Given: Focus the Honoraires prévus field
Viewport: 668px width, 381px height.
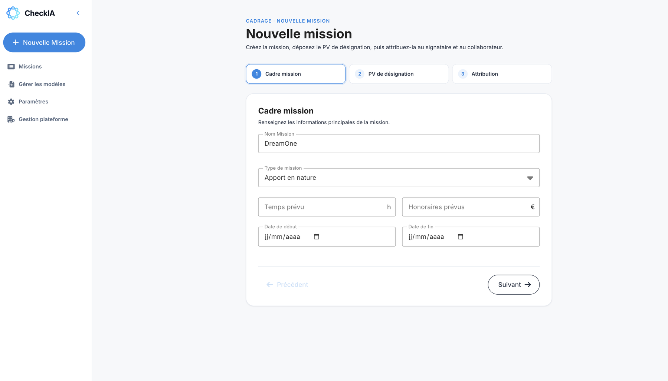Looking at the screenshot, I should click(471, 207).
